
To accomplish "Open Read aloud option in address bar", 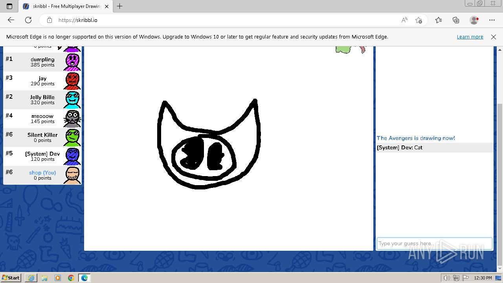I will (404, 20).
